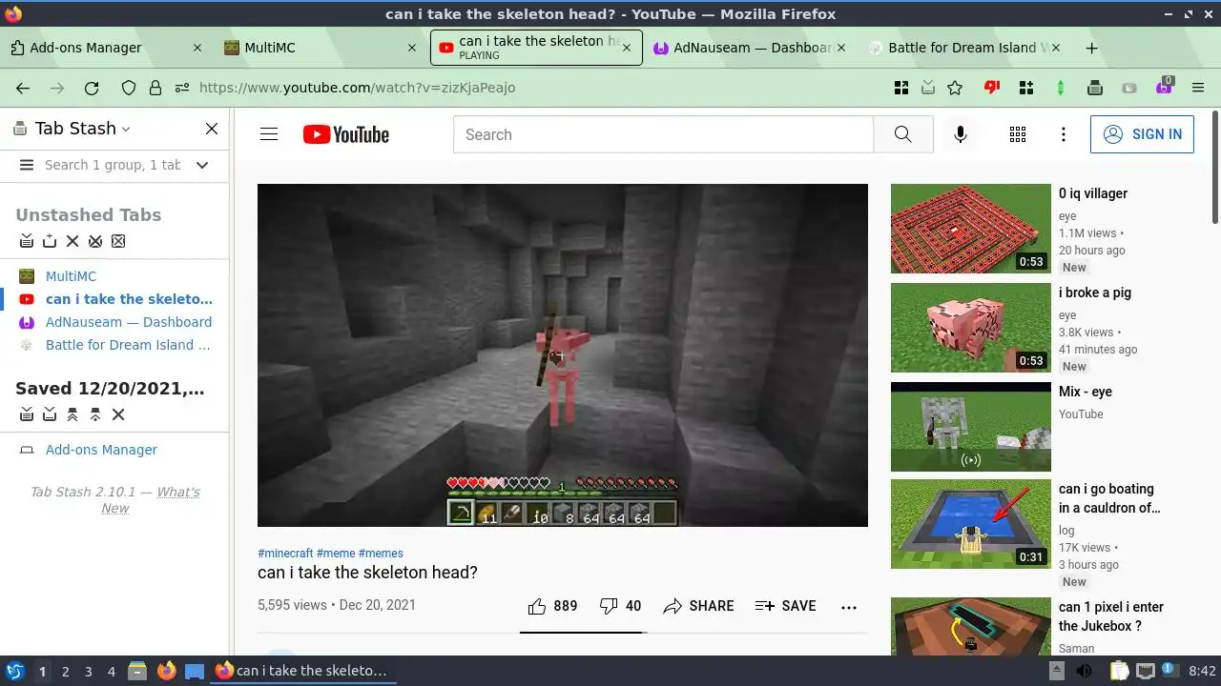This screenshot has height=686, width=1221.
Task: Reload the page in Firefox
Action: 92,88
